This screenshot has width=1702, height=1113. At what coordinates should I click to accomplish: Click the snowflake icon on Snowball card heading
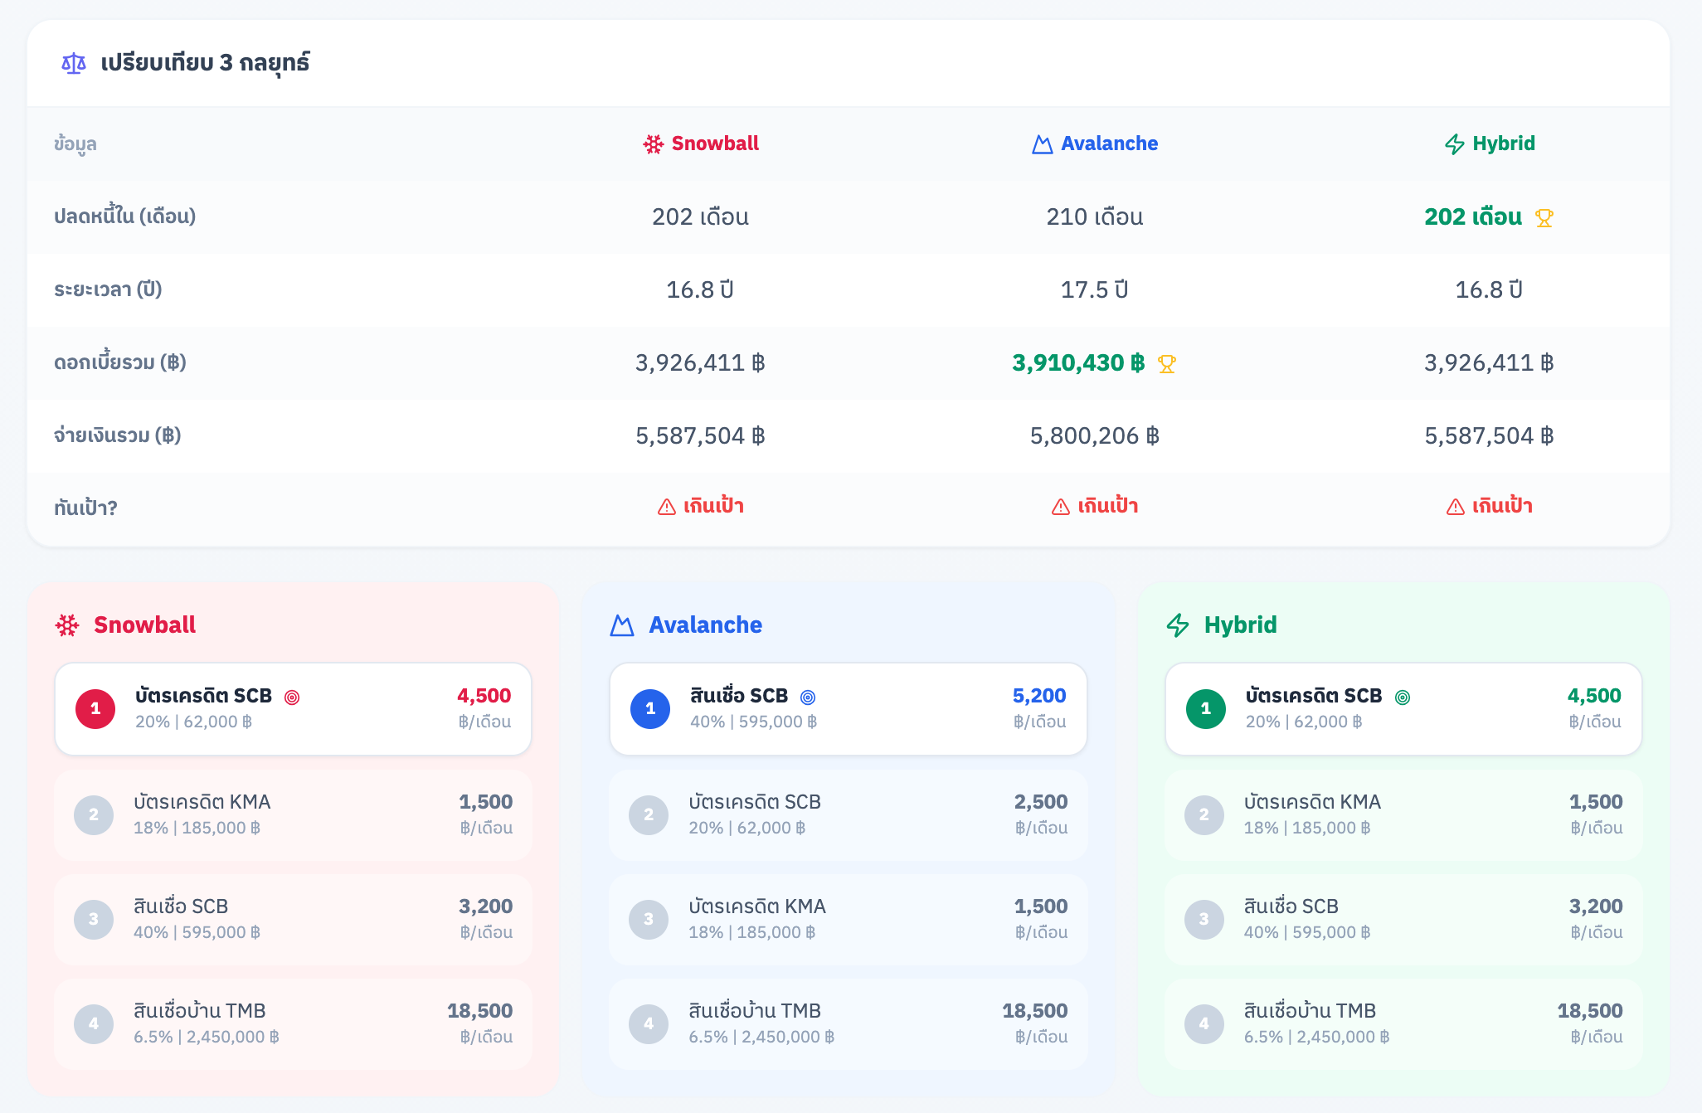(x=67, y=625)
